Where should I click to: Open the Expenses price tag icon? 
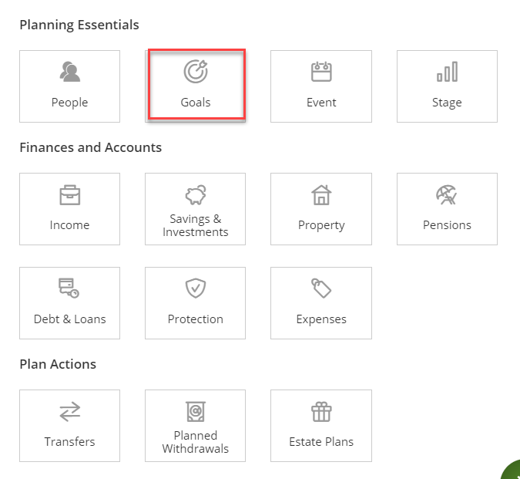click(x=321, y=289)
